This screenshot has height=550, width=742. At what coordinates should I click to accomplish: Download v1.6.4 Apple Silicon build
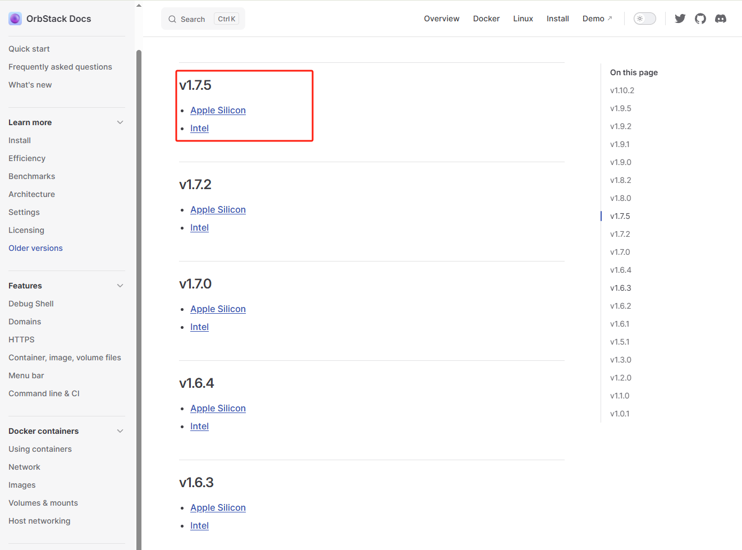click(x=218, y=409)
